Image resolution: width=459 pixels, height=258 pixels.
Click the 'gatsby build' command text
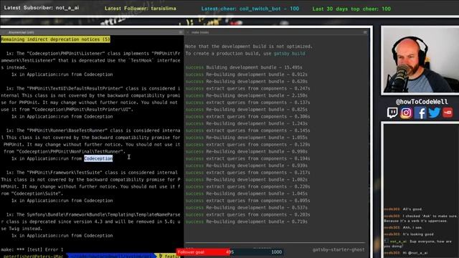[x=289, y=54]
